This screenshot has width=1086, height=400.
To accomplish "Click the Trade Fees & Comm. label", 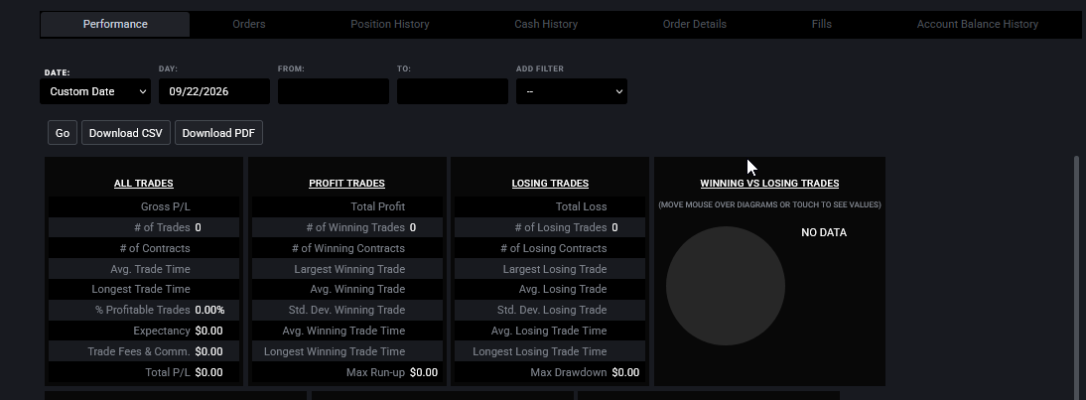I will (x=139, y=351).
